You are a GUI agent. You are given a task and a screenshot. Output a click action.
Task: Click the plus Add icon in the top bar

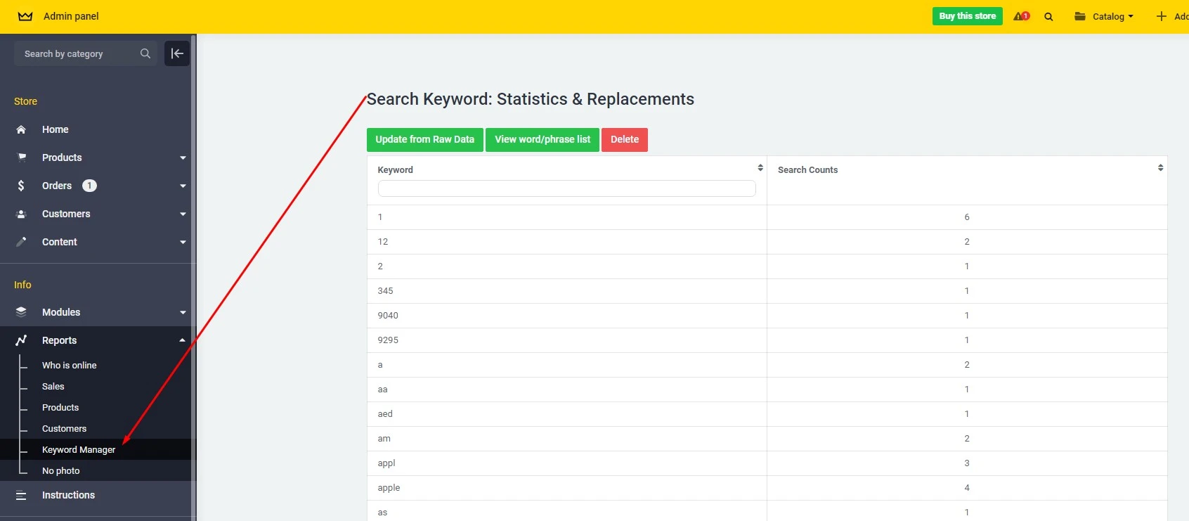pyautogui.click(x=1162, y=16)
